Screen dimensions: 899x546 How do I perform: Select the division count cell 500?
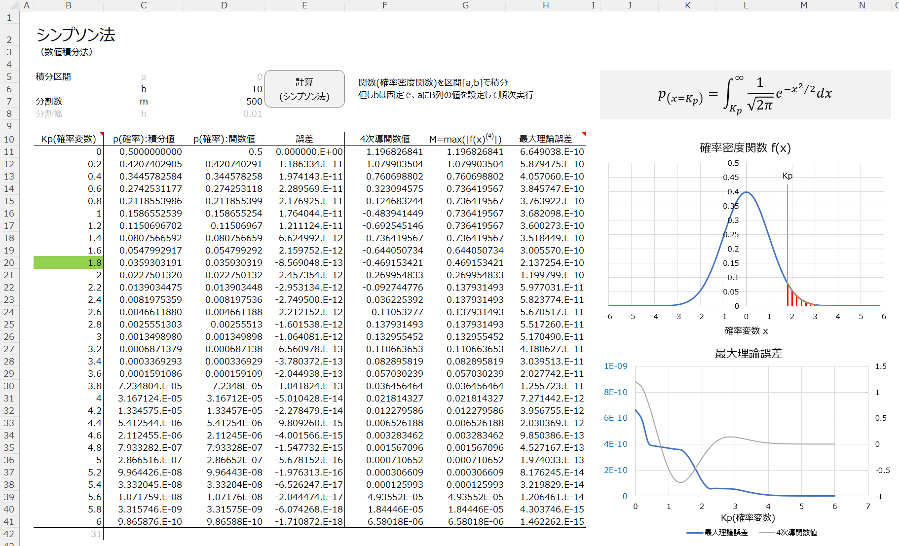coord(224,101)
